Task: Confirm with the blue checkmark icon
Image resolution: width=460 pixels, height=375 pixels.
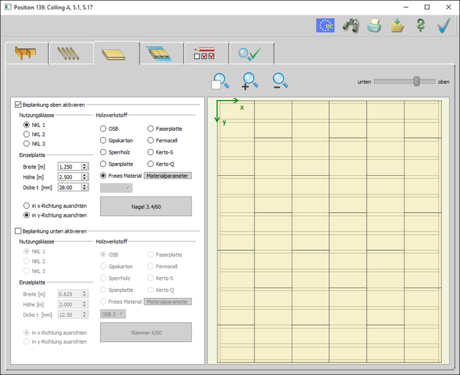Action: (x=443, y=25)
